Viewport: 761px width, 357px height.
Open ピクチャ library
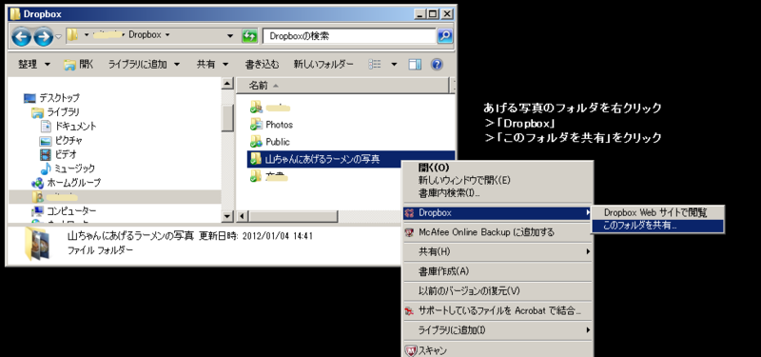point(61,141)
